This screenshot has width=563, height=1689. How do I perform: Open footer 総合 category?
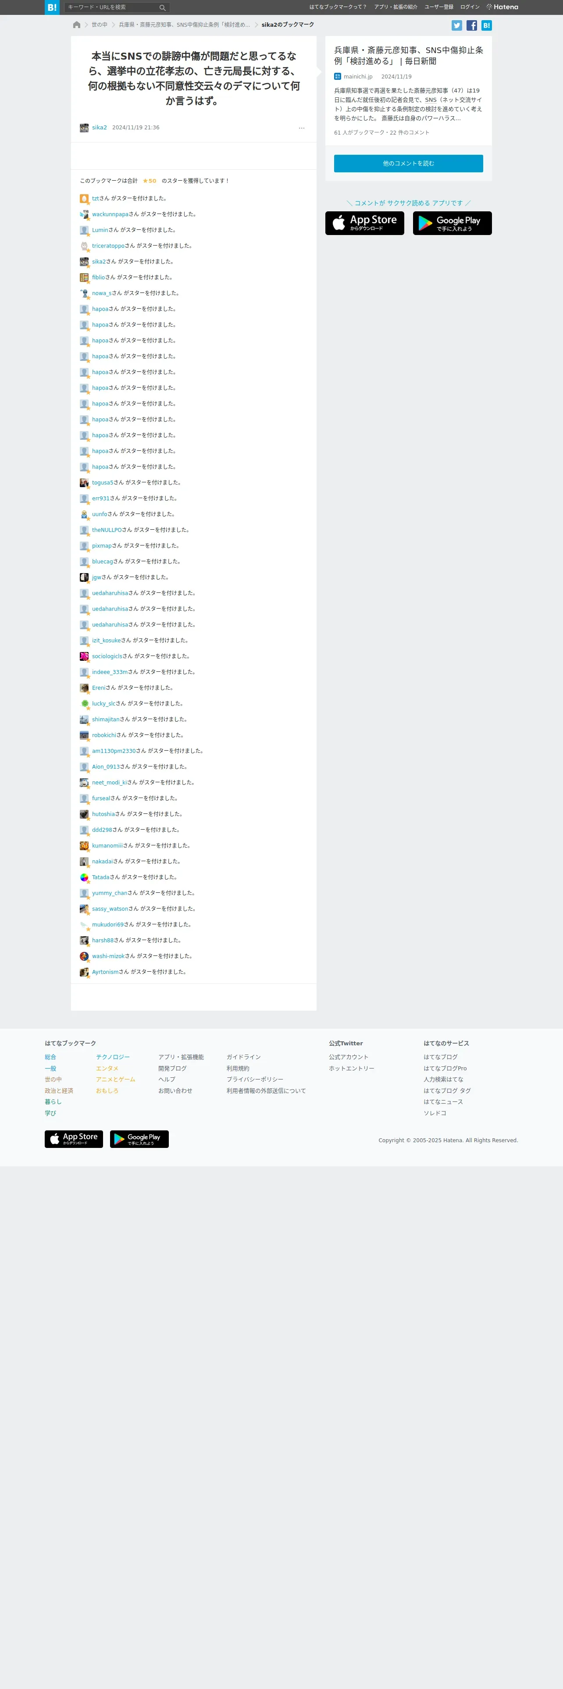[50, 1057]
